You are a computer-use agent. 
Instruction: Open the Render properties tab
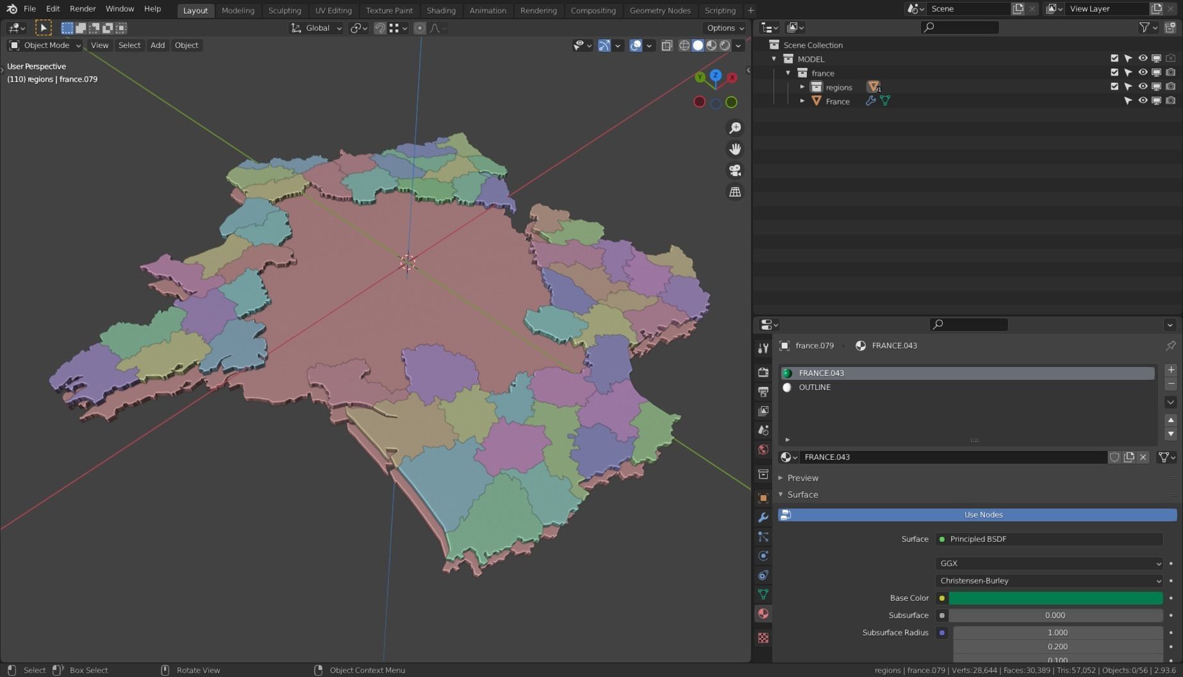[x=763, y=372]
